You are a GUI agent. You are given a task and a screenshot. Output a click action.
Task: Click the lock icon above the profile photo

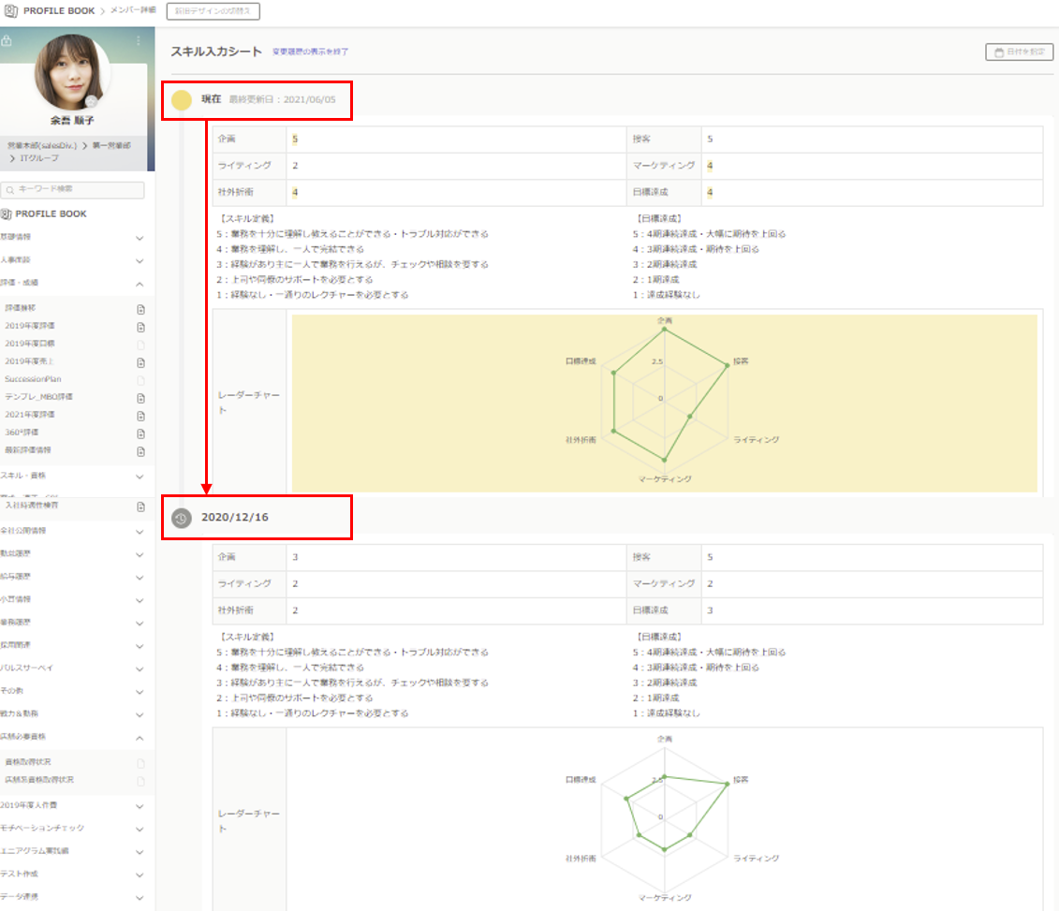click(7, 38)
